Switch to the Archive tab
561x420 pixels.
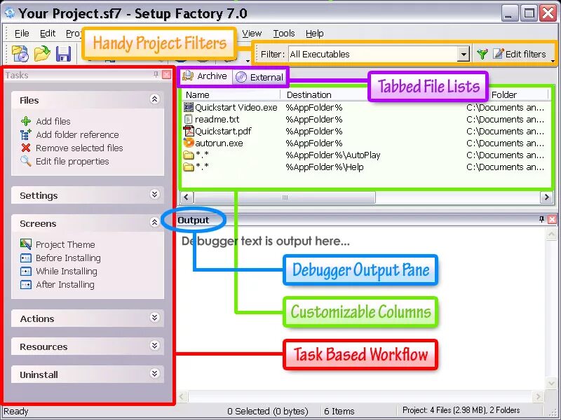(x=205, y=76)
